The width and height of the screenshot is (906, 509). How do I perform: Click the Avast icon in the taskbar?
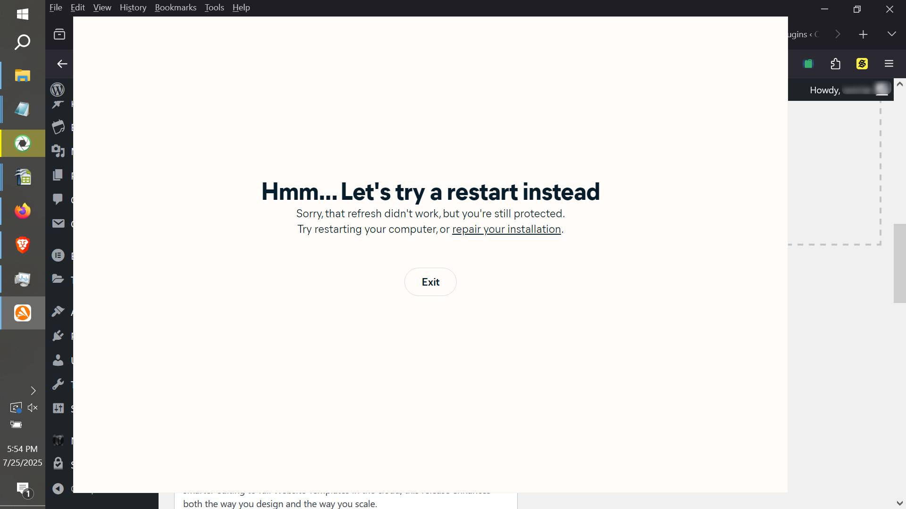(23, 313)
